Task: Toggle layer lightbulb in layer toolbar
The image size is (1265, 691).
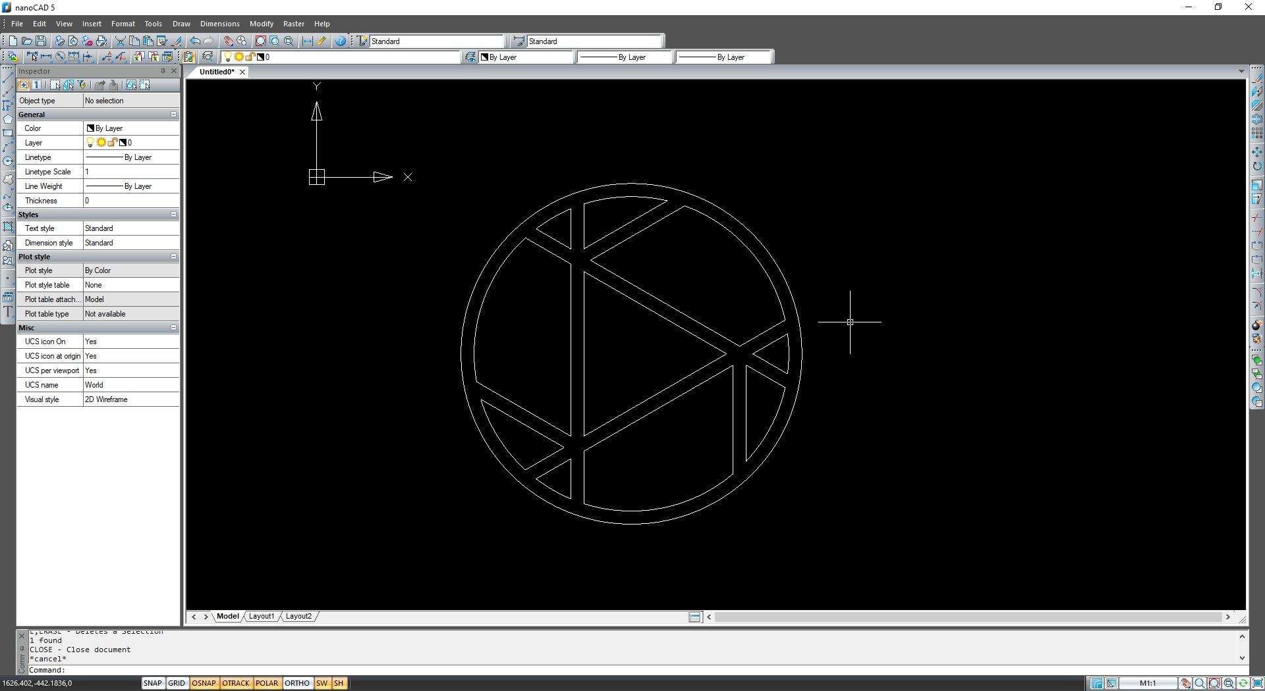Action: click(228, 57)
